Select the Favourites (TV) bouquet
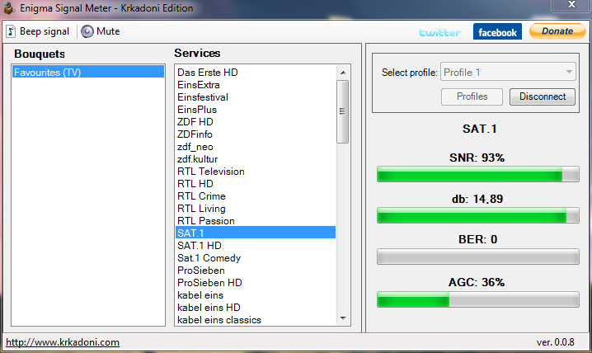The width and height of the screenshot is (592, 353). (x=88, y=72)
